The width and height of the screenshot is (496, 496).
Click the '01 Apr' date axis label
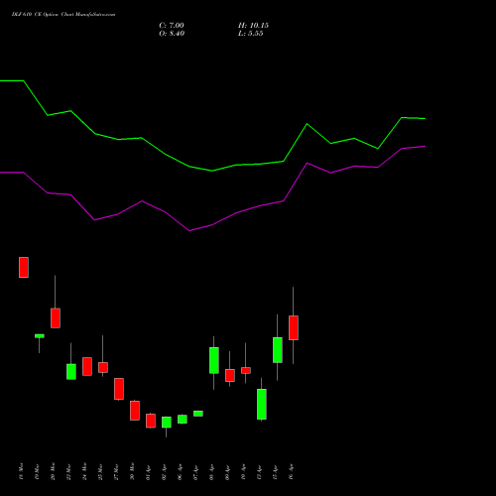click(149, 472)
